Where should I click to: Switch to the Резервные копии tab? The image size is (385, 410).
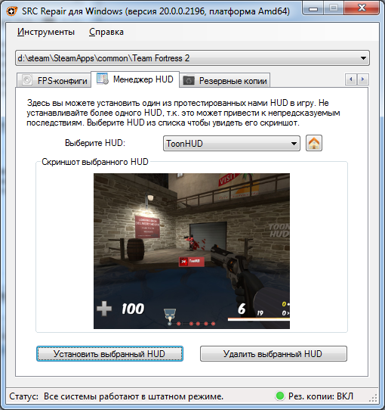point(225,80)
